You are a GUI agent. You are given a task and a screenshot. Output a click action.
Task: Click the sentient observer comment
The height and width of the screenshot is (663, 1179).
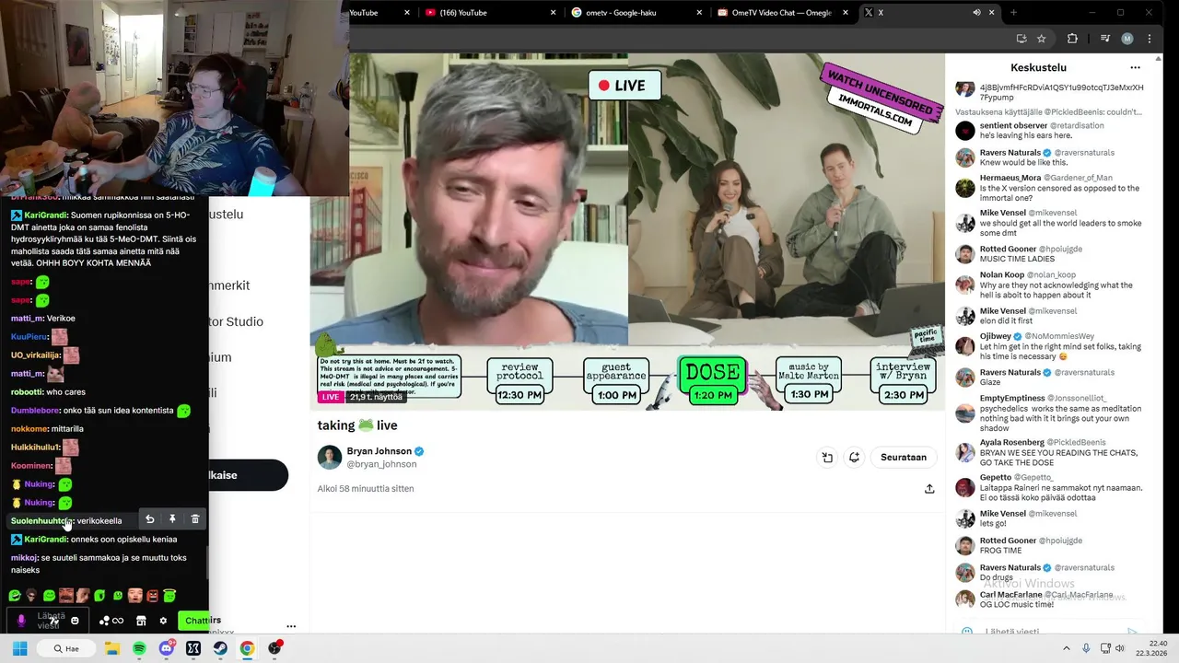pos(1047,130)
